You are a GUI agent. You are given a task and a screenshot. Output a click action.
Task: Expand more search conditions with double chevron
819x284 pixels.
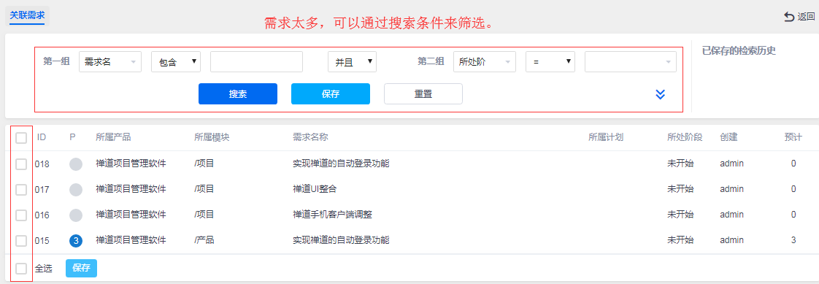point(660,94)
